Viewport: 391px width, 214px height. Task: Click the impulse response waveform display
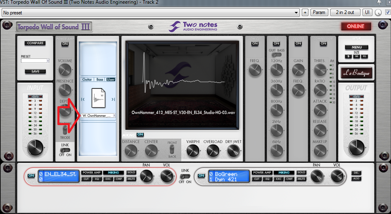pyautogui.click(x=182, y=85)
